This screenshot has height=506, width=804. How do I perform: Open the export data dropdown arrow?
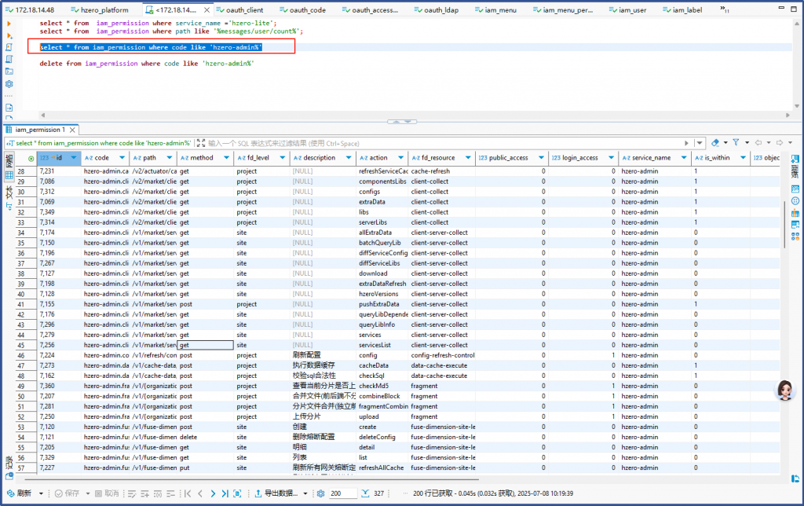[x=306, y=493]
